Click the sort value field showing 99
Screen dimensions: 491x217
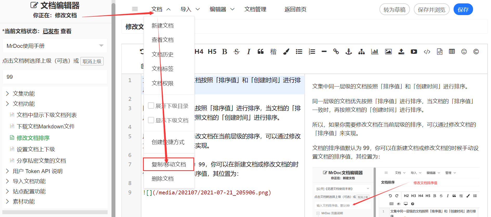55,77
